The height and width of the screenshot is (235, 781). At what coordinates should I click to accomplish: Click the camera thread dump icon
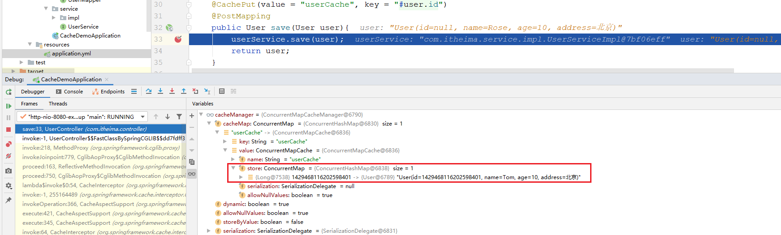coord(9,171)
